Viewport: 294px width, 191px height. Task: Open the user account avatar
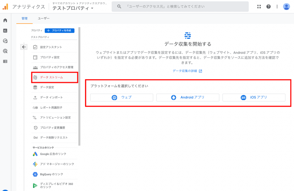point(286,6)
